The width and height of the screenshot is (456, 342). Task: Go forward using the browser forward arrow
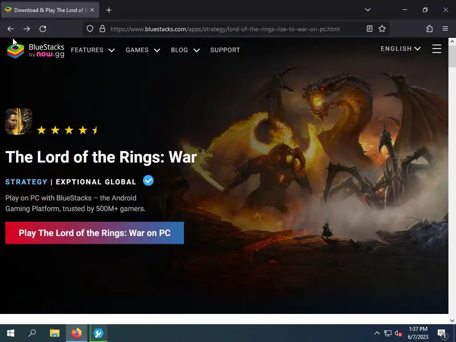tap(27, 29)
